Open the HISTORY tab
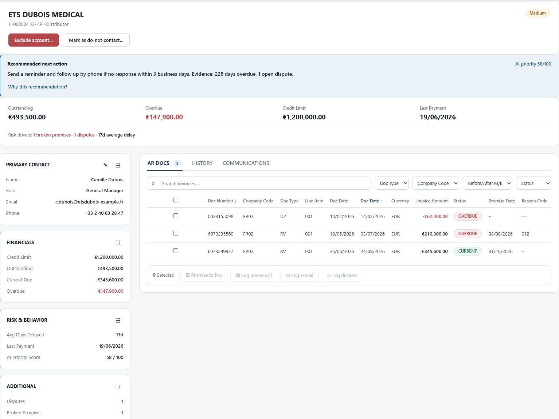This screenshot has width=559, height=419. click(x=202, y=163)
